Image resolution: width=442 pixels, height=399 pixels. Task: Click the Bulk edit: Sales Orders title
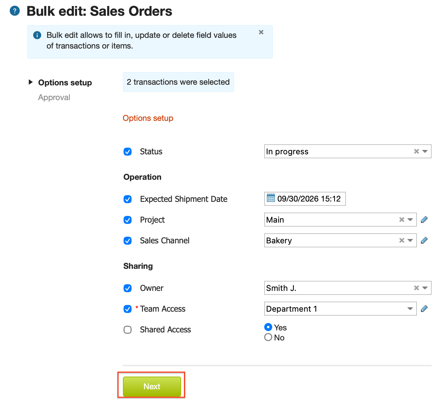[x=99, y=11]
